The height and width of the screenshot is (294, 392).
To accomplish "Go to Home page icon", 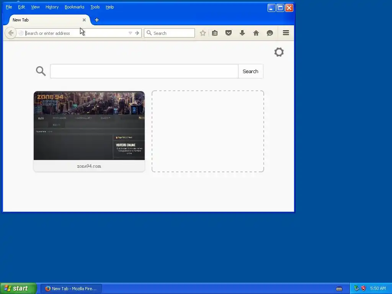I will tap(256, 33).
